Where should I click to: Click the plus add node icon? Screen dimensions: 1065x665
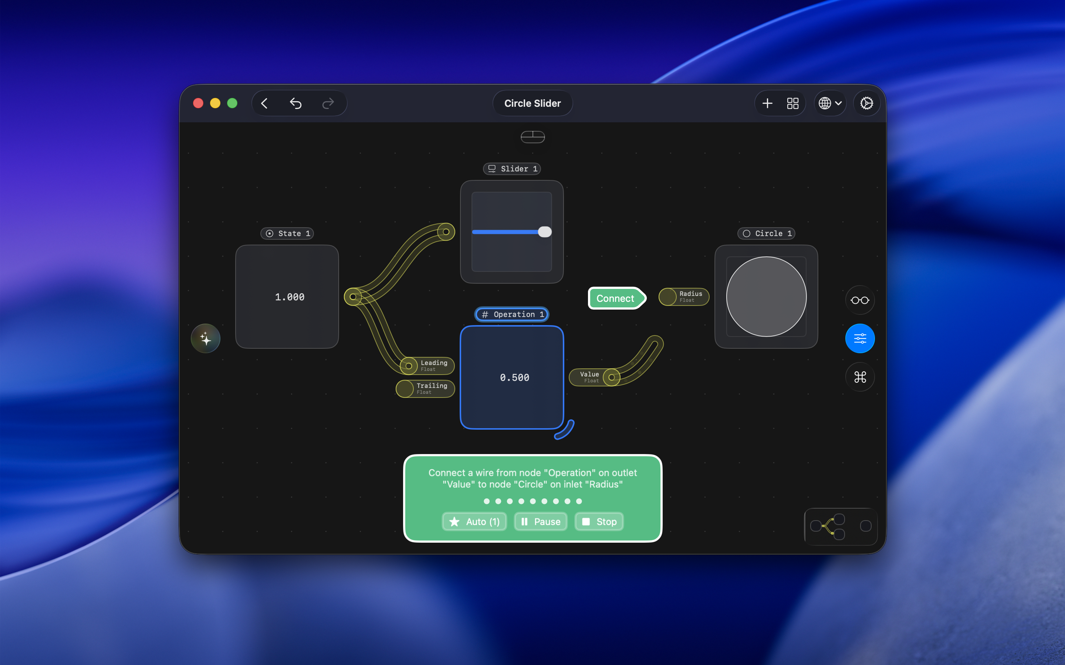[x=767, y=103]
